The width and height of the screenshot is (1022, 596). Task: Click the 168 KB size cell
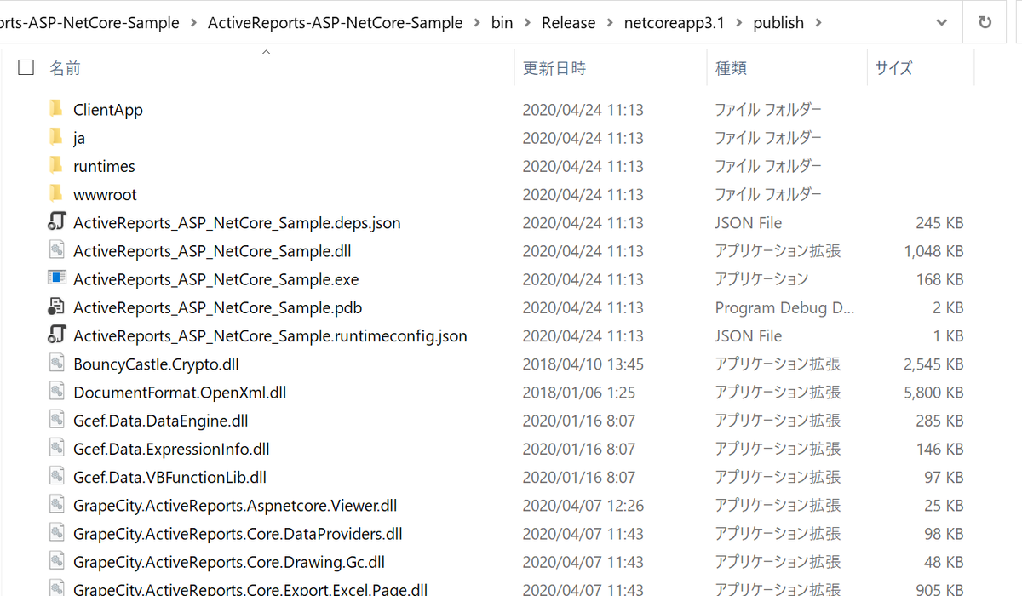[940, 279]
